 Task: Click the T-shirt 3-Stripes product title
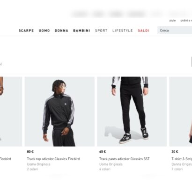coord(182,159)
